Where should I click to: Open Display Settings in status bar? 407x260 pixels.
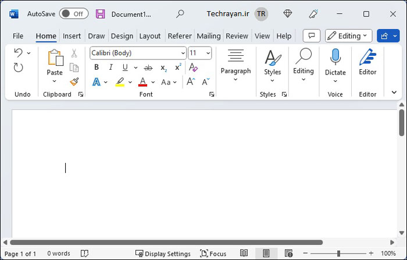(163, 254)
